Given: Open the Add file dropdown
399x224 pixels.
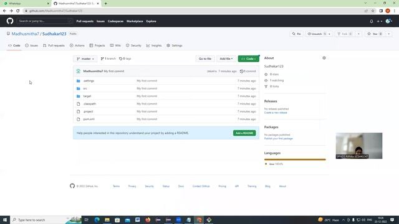Looking at the screenshot, I should coord(226,58).
